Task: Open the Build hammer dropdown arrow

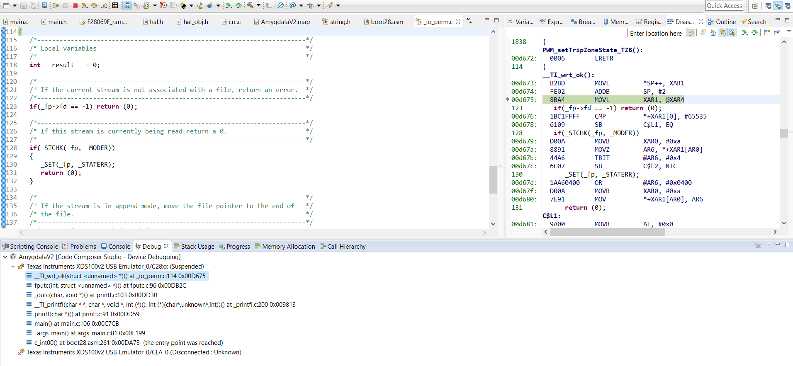Action: [258, 5]
